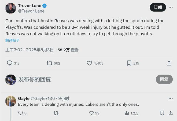This screenshot has height=121, width=177.
Task: Like Trevor Lane's post with heart icon
Action: point(89,63)
